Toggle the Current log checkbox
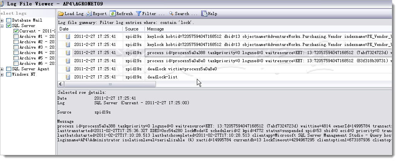Screen dimensions: 398x161 pyautogui.click(x=16, y=31)
